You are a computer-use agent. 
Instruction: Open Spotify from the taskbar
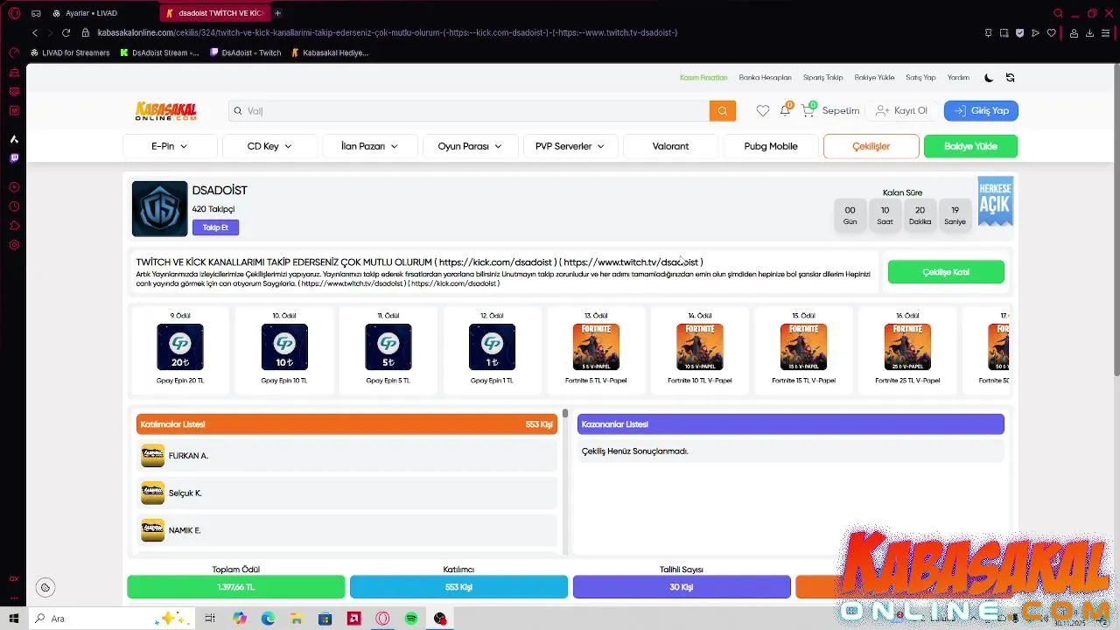(x=411, y=619)
